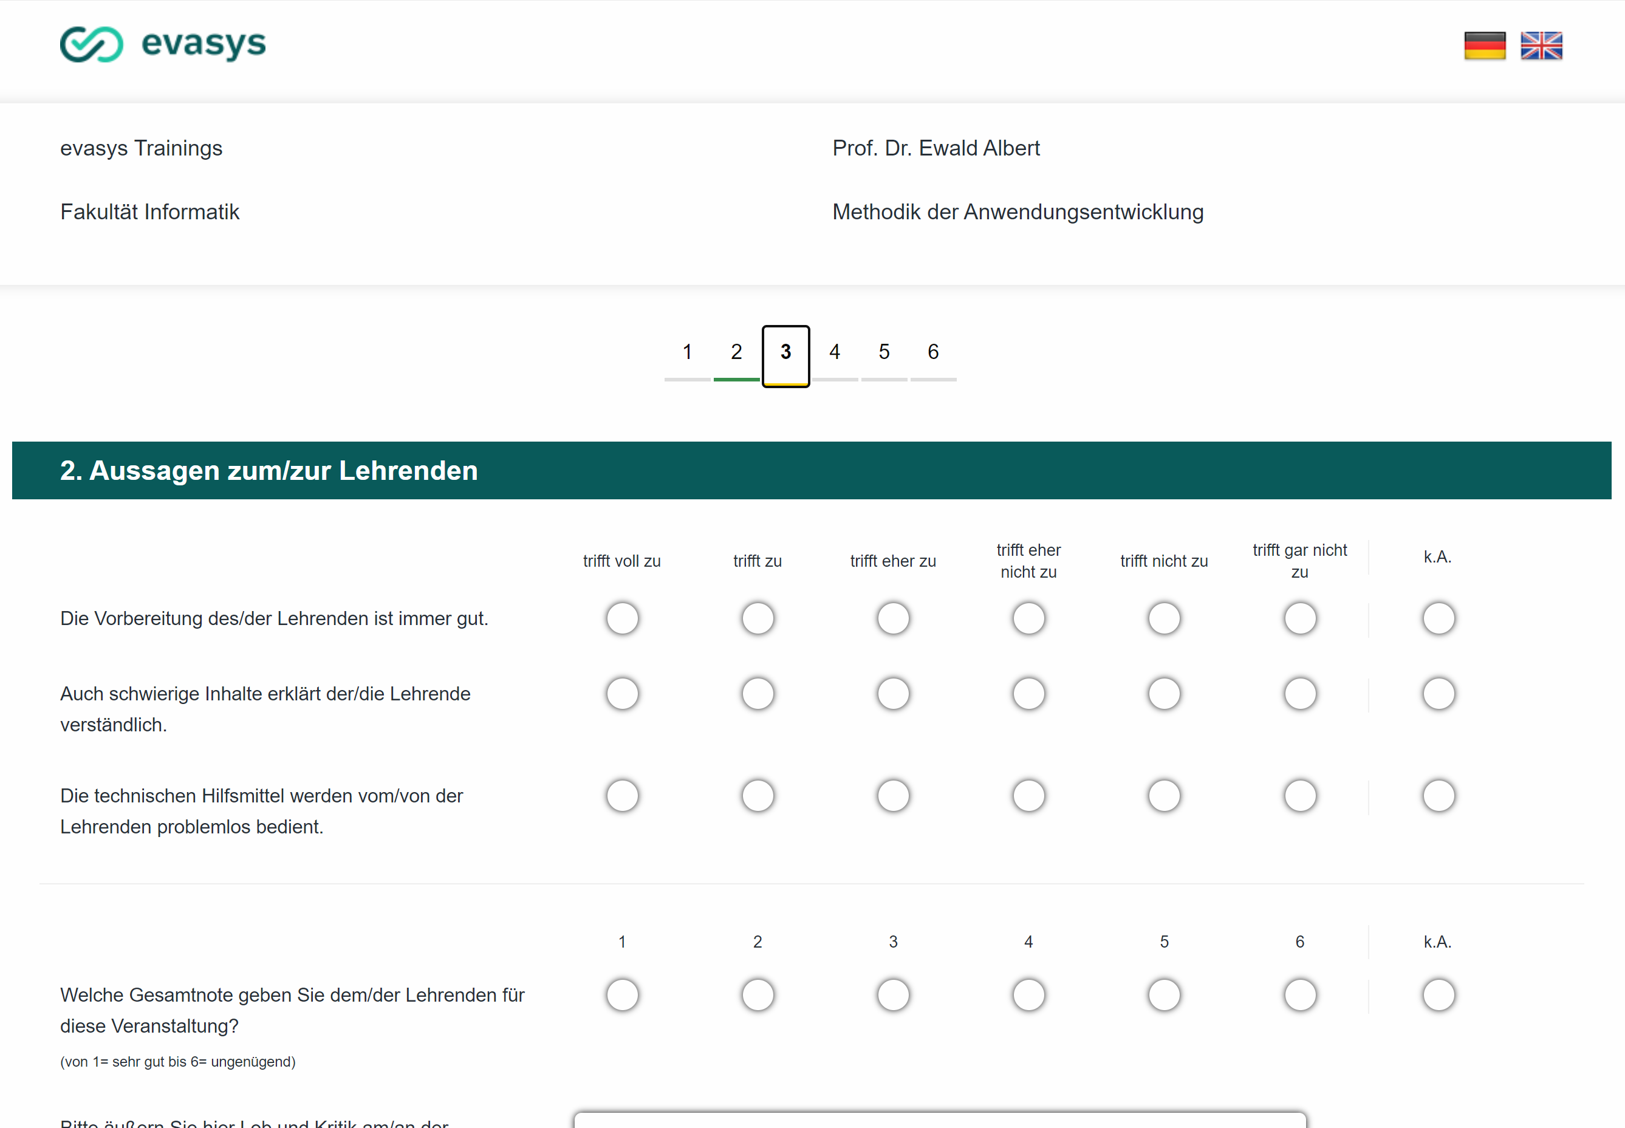
Task: Select 'k.A.' for the Gesamtnote question
Action: (x=1438, y=994)
